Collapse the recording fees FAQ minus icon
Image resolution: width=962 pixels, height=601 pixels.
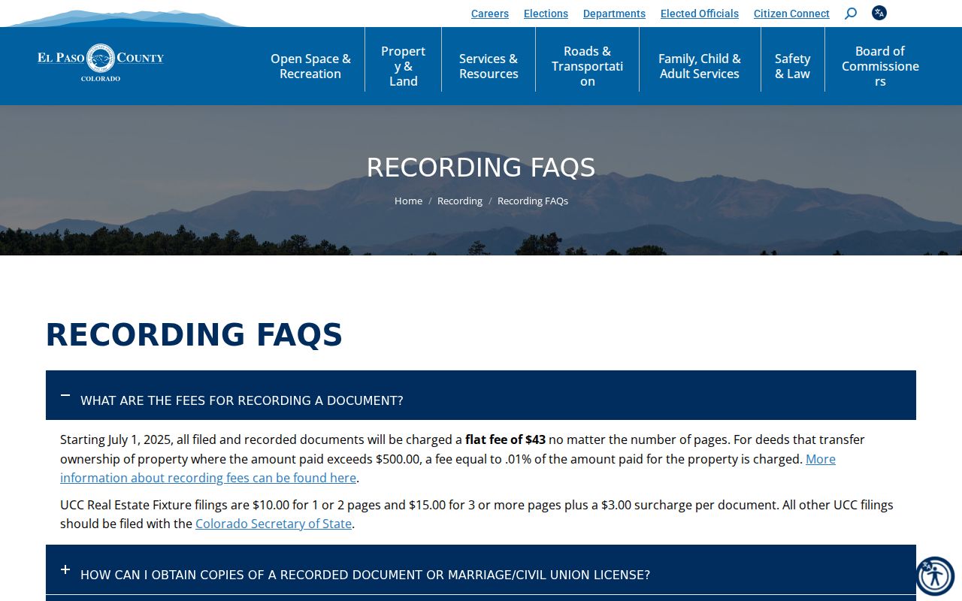click(x=65, y=395)
